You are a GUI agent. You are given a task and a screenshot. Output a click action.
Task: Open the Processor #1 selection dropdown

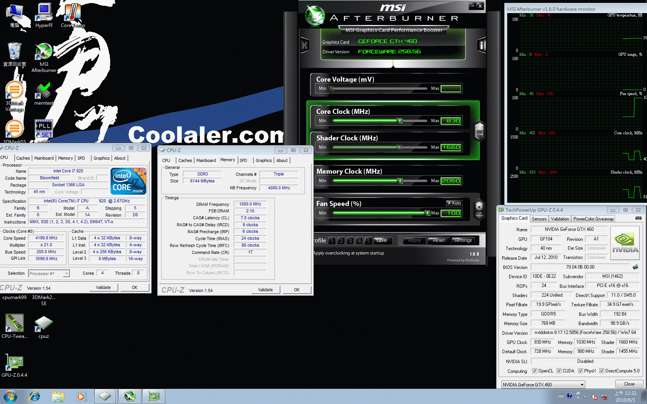pos(66,274)
